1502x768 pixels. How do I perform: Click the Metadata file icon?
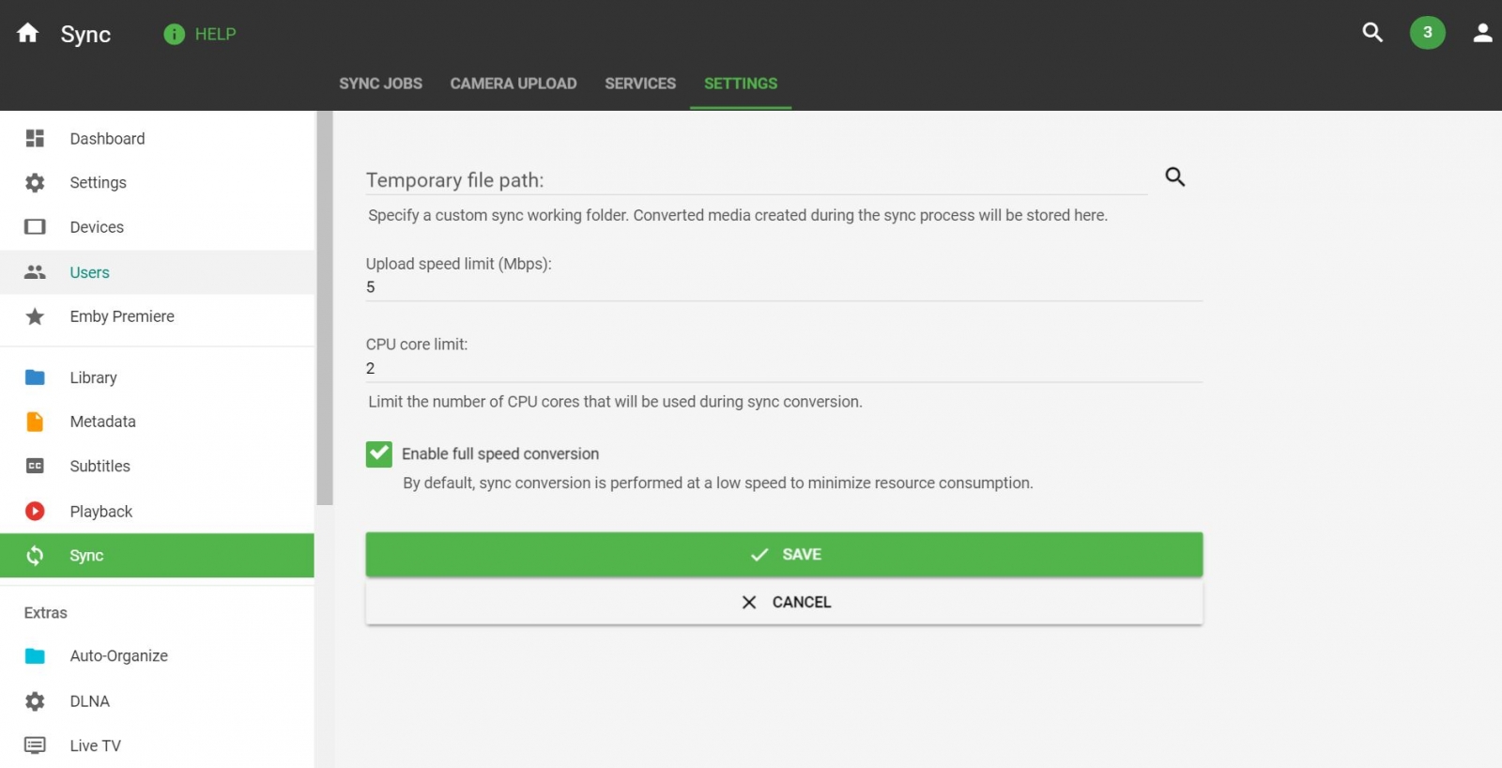tap(35, 422)
